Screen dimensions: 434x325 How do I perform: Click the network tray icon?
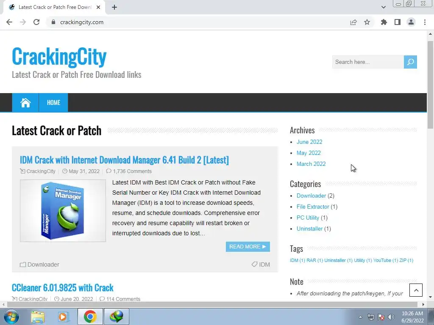pyautogui.click(x=370, y=317)
